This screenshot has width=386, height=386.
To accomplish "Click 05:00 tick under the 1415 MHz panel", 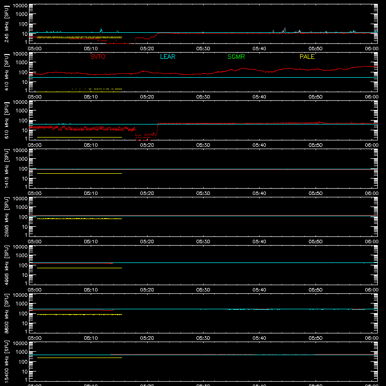I will pos(35,193).
